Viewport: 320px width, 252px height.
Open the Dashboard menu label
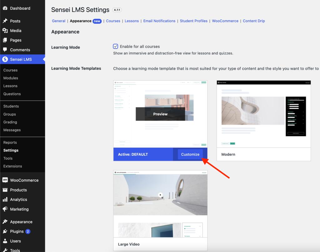(20, 8)
